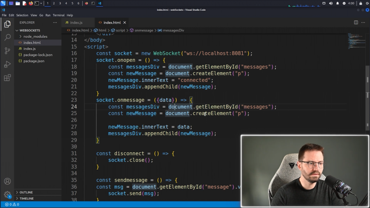
Task: Click the lock screen icon in the panel
Action: click(361, 3)
